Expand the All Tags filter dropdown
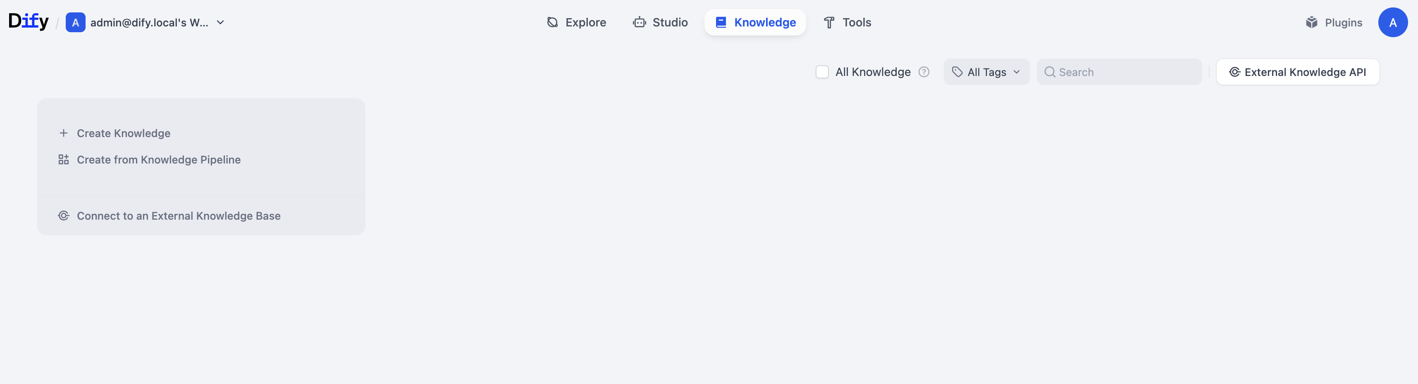 1016,72
